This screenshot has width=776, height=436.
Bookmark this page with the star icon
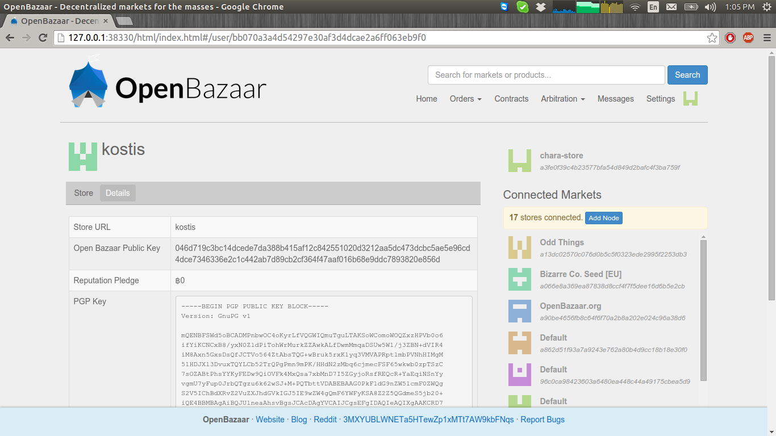coord(712,38)
